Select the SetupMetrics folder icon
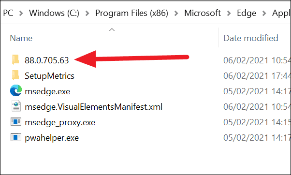 [15, 75]
